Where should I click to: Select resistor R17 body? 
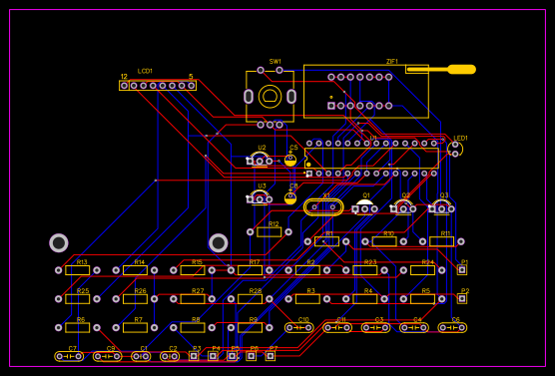[x=250, y=270]
